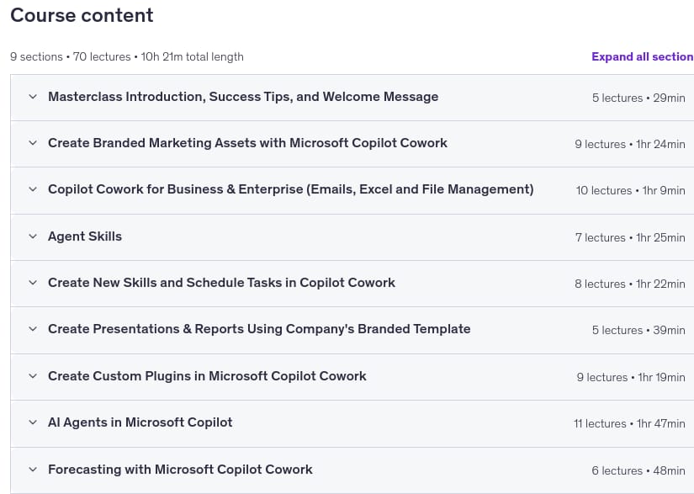
Task: Click '9 lectures • 1hr 19min' text
Action: pos(631,377)
